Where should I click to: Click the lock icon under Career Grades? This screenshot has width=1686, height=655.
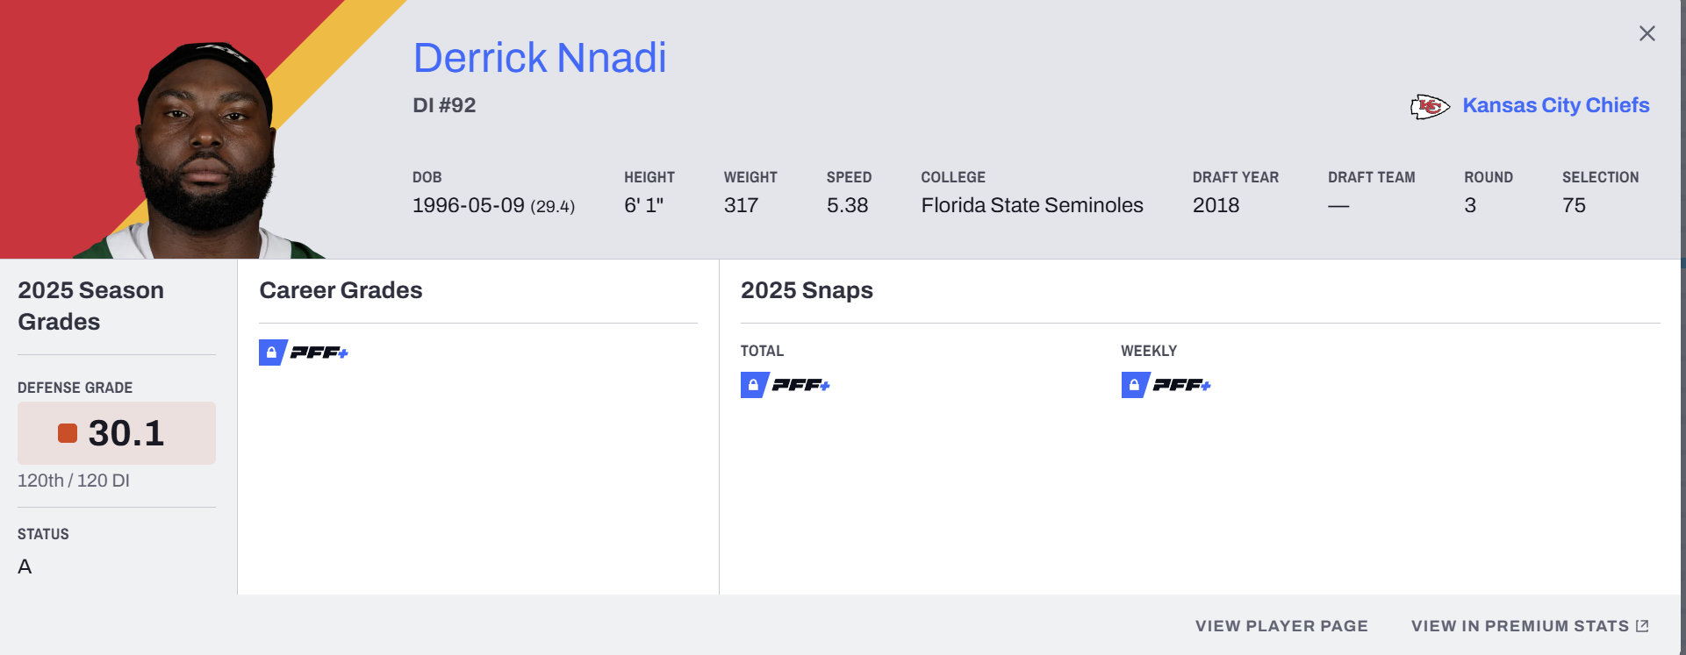click(x=272, y=352)
